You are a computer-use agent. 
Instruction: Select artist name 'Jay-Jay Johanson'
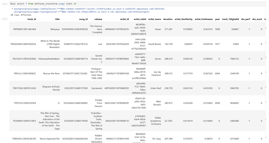tap(156, 73)
